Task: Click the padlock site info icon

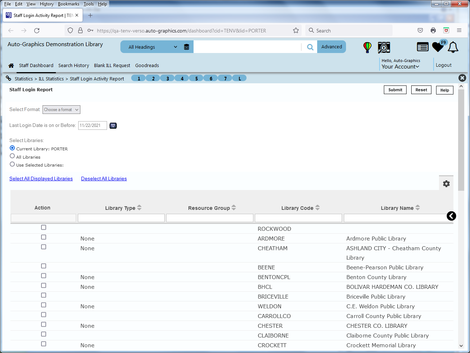Action: coord(80,31)
